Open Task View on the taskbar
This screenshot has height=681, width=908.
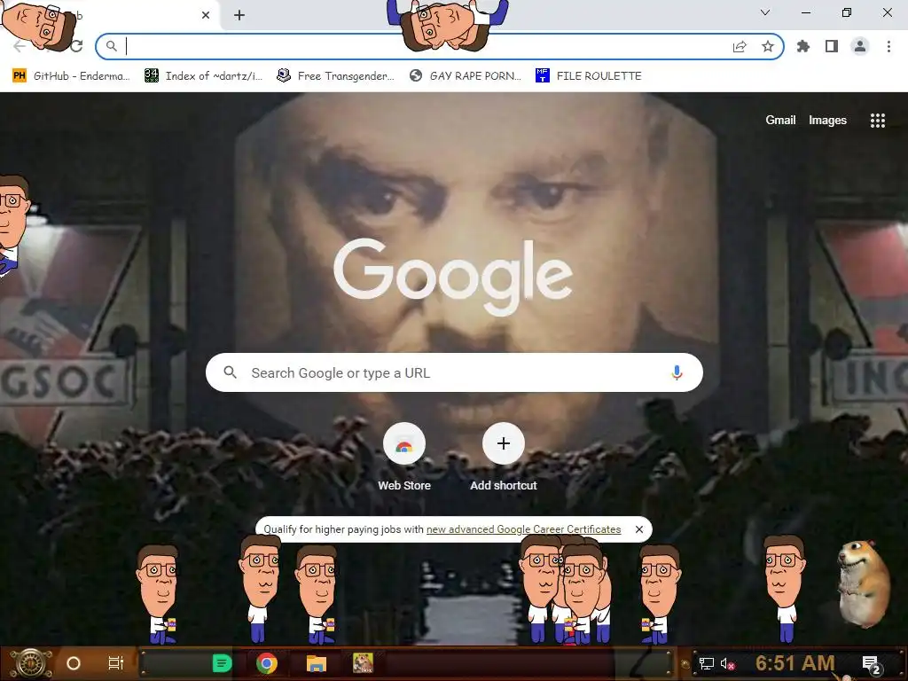pyautogui.click(x=116, y=663)
